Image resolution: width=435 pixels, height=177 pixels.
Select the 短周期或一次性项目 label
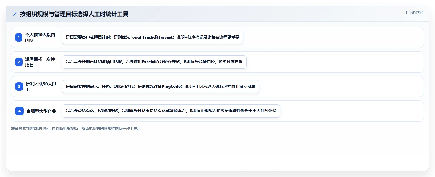click(x=40, y=62)
